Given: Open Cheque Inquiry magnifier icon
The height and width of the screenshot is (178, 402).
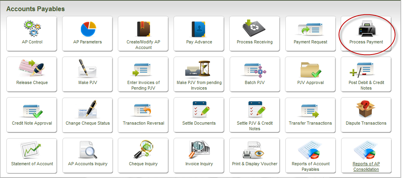Looking at the screenshot, I should click(x=143, y=150).
